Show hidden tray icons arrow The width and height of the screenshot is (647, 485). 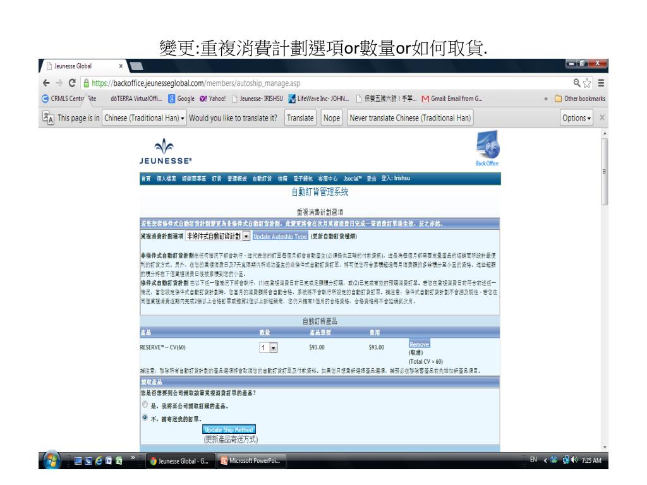545,460
